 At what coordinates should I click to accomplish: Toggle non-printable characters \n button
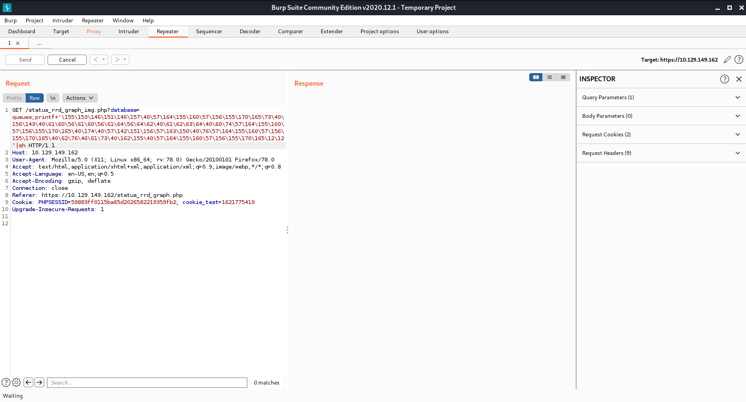(x=53, y=98)
